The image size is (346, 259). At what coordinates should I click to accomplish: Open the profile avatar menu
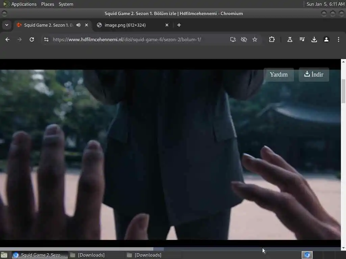tap(326, 39)
